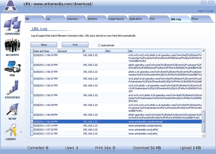Viewport: 216px width, 154px height.
Task: Open the Accounts people icon
Action: pyautogui.click(x=12, y=45)
